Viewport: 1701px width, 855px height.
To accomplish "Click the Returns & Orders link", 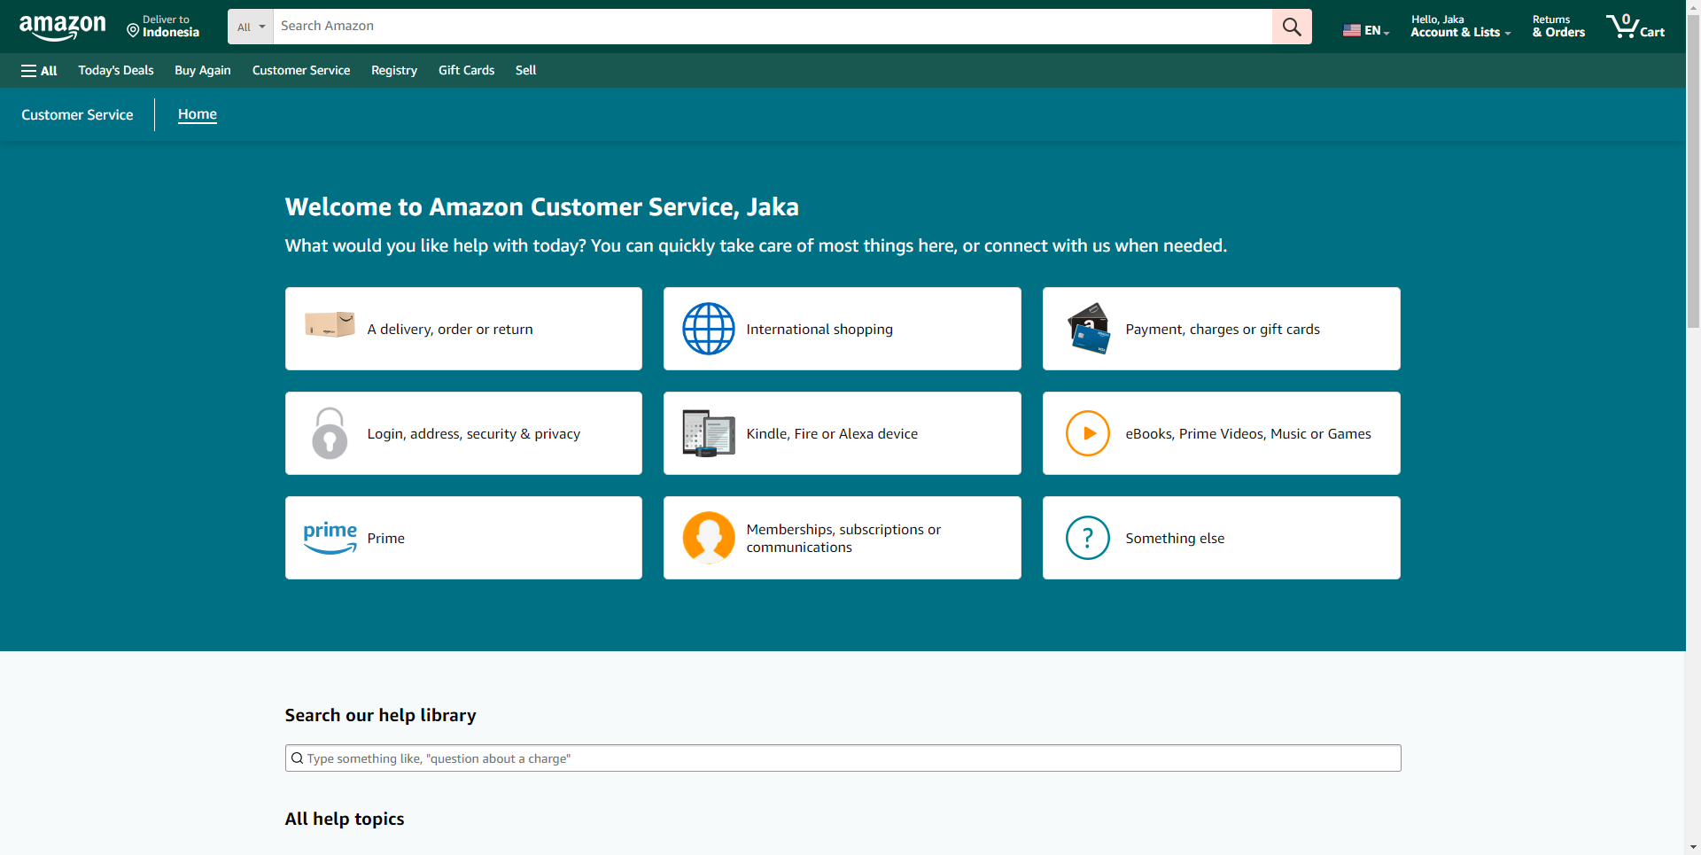I will coord(1557,27).
